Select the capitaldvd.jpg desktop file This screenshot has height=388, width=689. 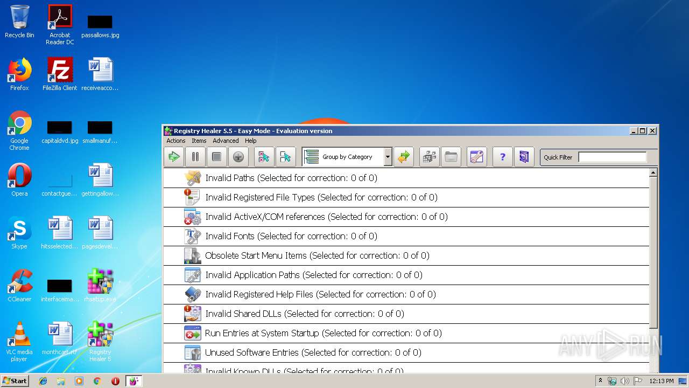coord(60,131)
